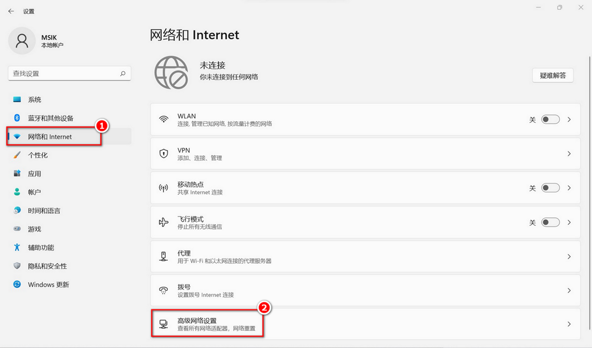Focus the 查找设置 search field

(x=62, y=73)
